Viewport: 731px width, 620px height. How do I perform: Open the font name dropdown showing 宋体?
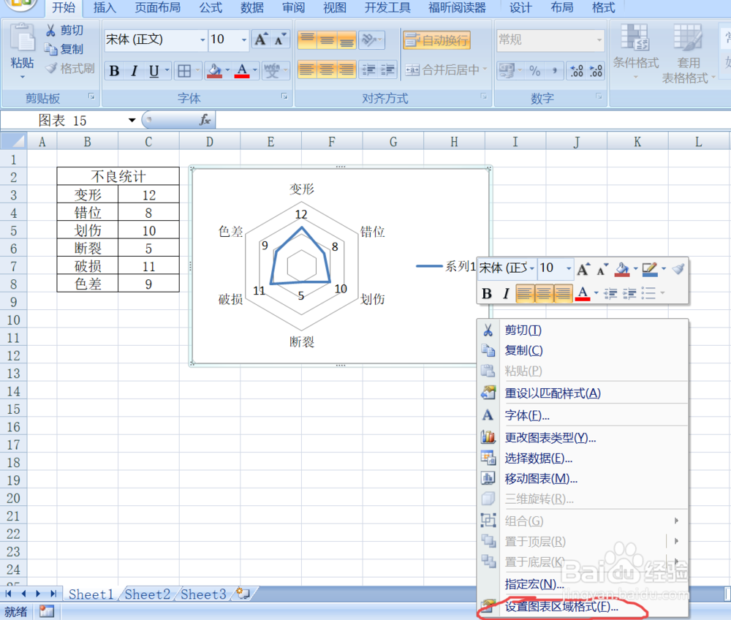(202, 40)
